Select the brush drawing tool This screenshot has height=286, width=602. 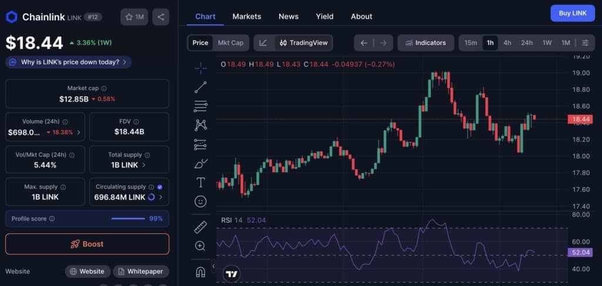coord(200,164)
